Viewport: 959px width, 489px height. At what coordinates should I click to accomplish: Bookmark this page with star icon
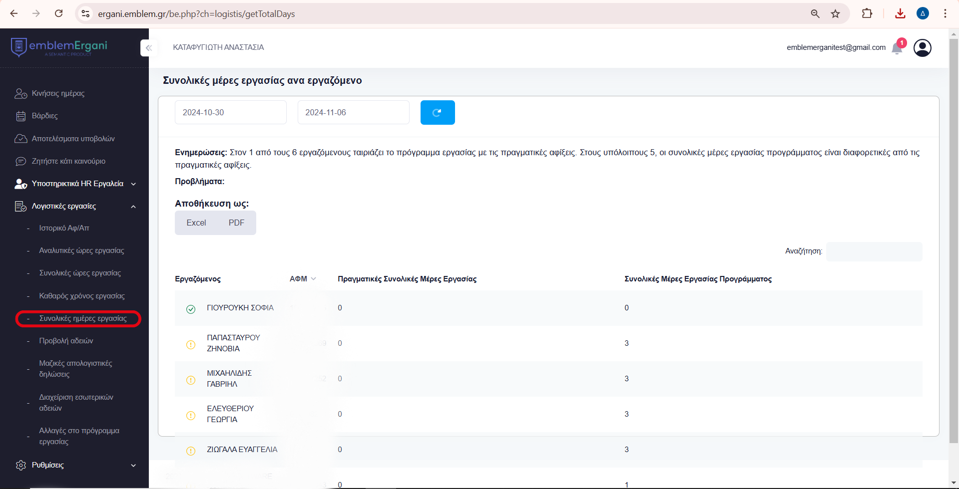click(x=835, y=13)
